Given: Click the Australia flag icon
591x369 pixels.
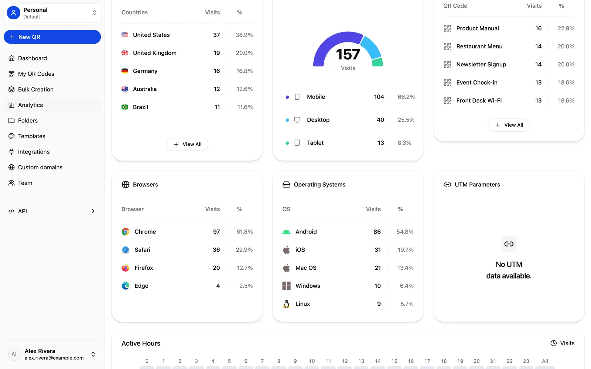Looking at the screenshot, I should (125, 89).
